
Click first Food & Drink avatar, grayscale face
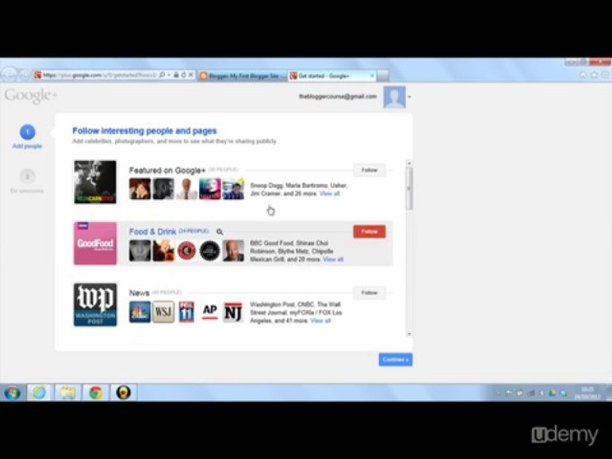tap(140, 251)
